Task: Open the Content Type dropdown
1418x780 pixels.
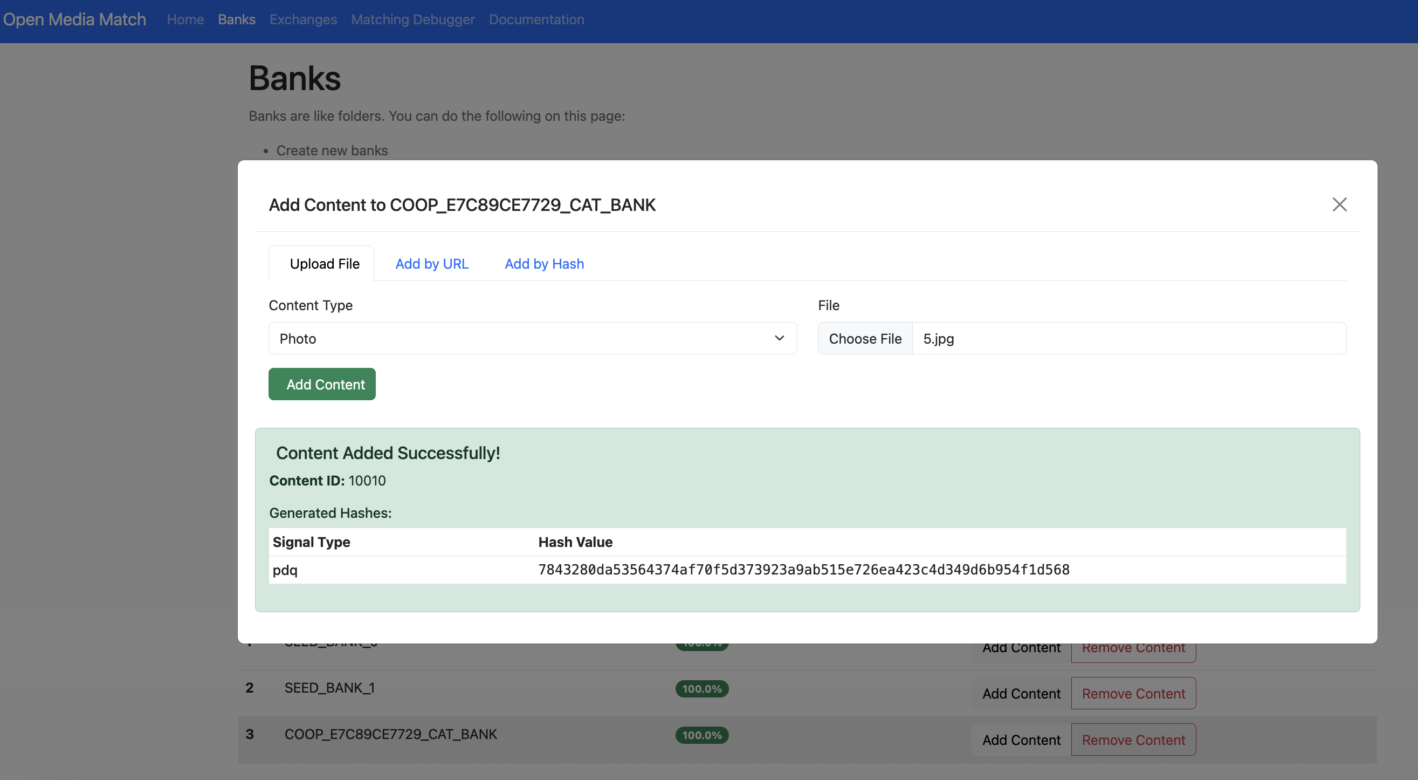Action: (x=532, y=338)
